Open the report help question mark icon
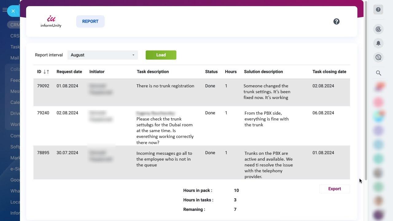Image resolution: width=393 pixels, height=221 pixels. pyautogui.click(x=337, y=21)
